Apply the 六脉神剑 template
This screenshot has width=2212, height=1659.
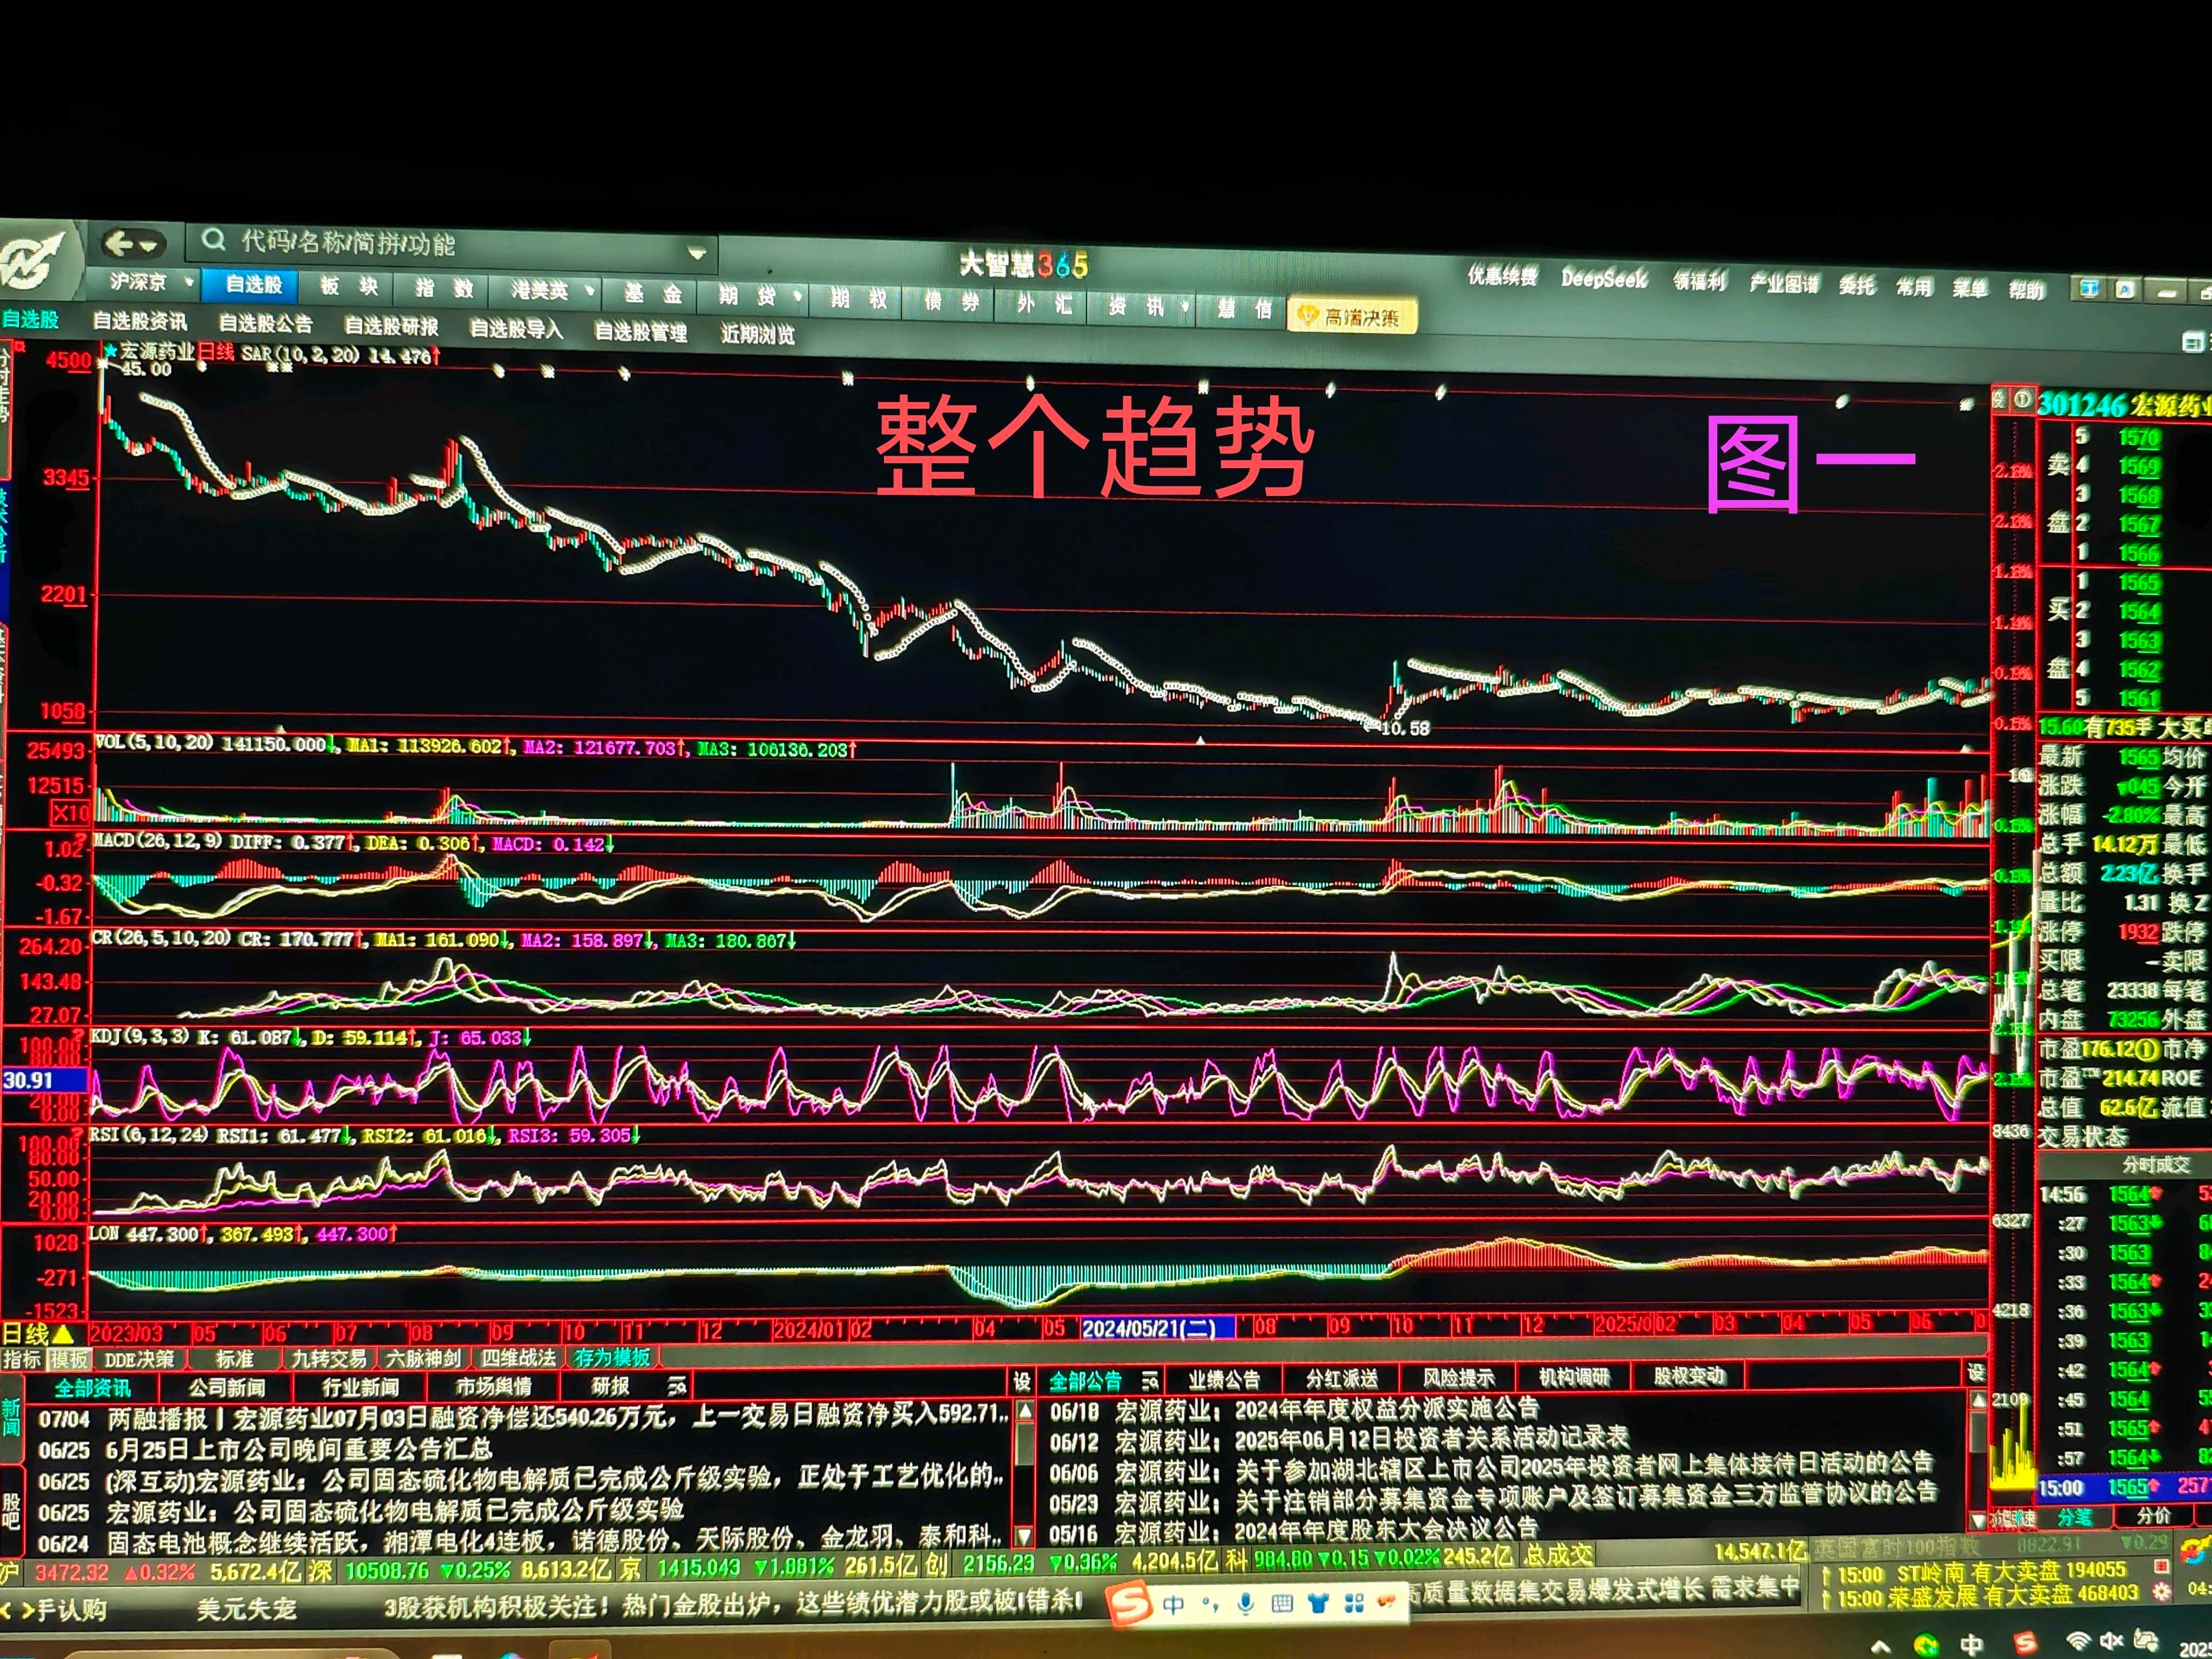(x=424, y=1358)
